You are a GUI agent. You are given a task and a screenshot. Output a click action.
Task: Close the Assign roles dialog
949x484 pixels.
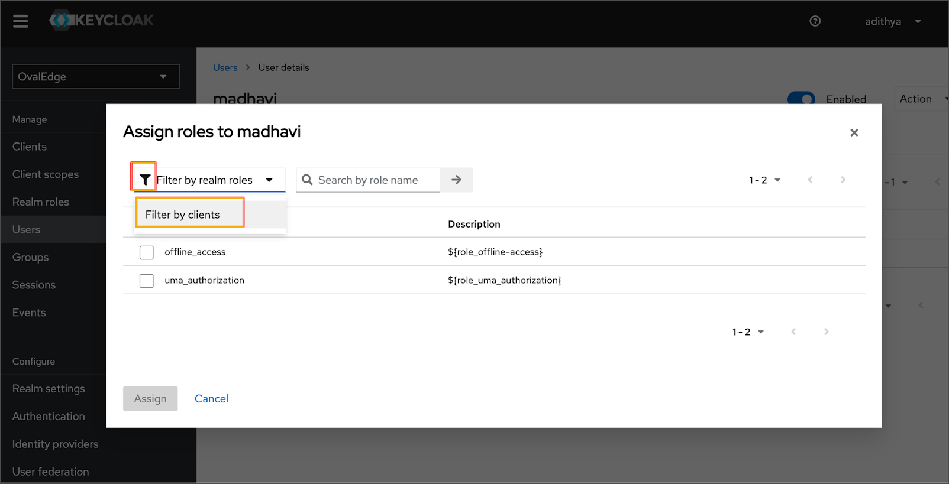pyautogui.click(x=854, y=132)
